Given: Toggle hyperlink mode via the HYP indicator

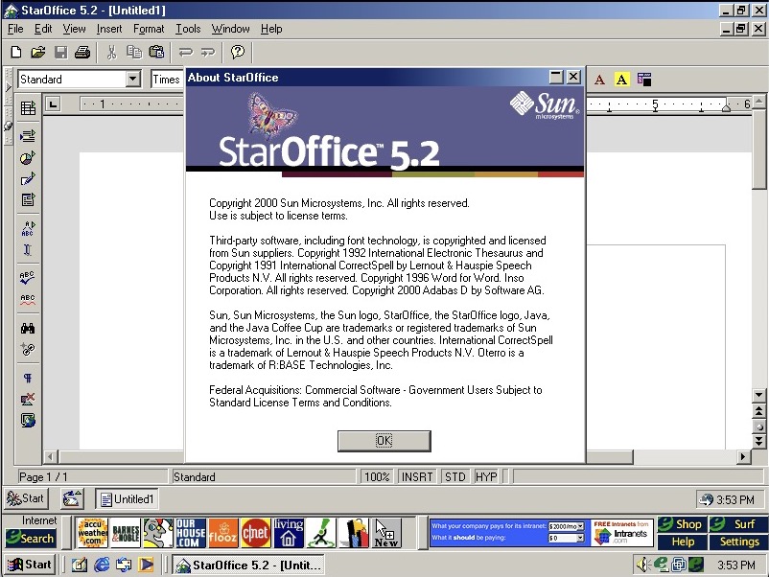Looking at the screenshot, I should click(x=486, y=476).
